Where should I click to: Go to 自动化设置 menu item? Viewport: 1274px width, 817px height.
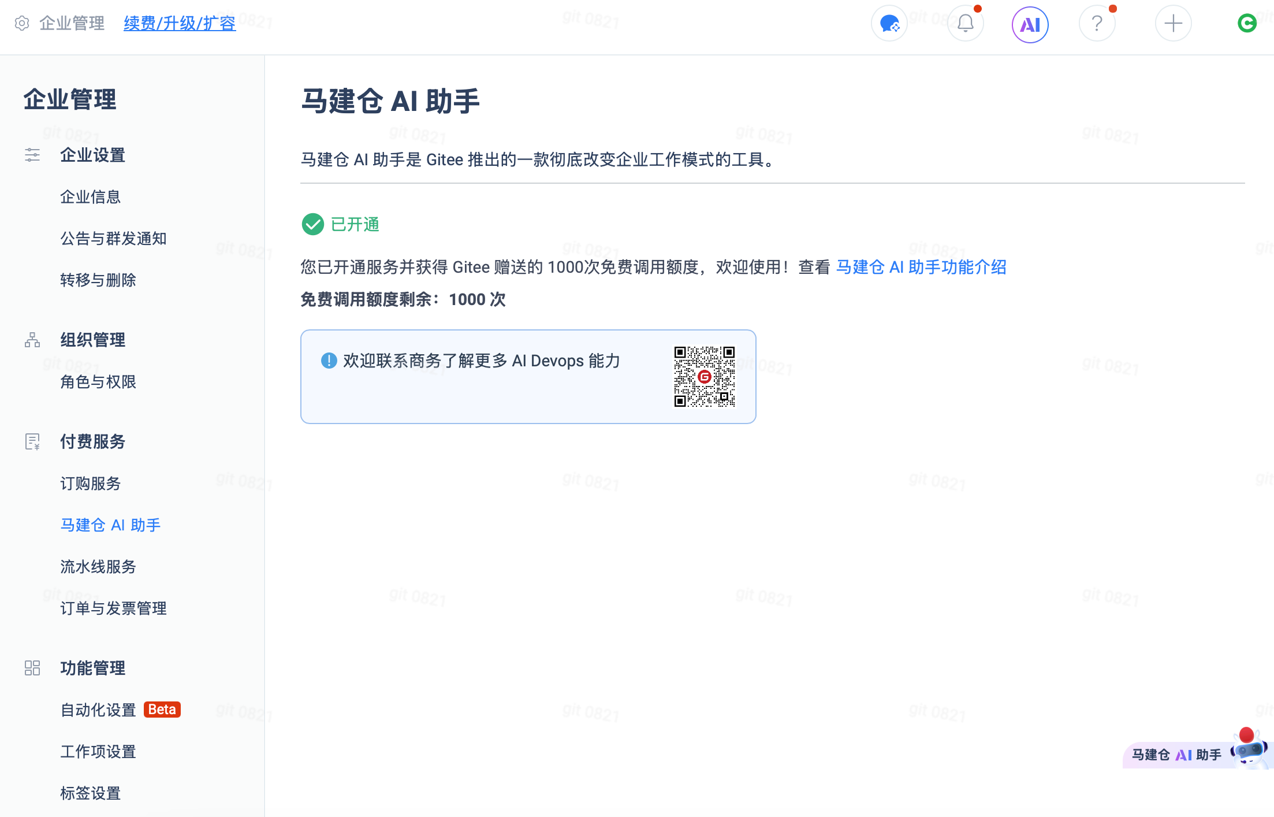coord(98,710)
